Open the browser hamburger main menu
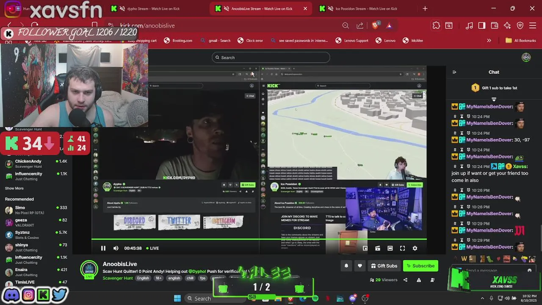The image size is (542, 305). coord(533,26)
